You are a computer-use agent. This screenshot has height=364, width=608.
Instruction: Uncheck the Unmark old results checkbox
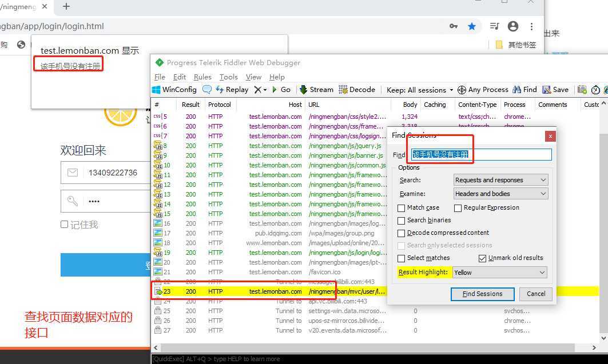click(482, 258)
